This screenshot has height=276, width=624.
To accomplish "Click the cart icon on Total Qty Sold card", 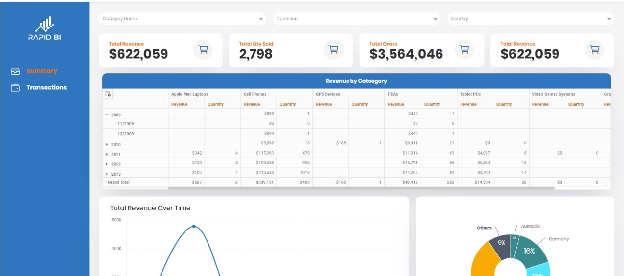I will (x=333, y=49).
